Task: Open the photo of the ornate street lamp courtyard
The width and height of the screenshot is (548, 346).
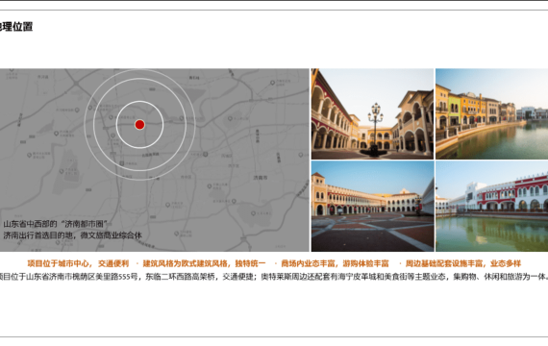Action: click(x=373, y=114)
